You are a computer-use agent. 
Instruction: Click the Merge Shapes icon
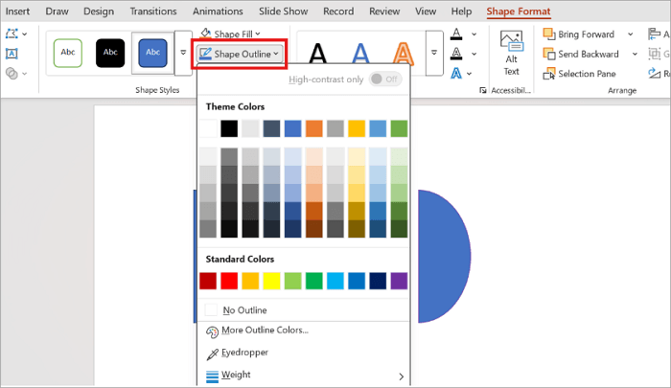tap(12, 74)
